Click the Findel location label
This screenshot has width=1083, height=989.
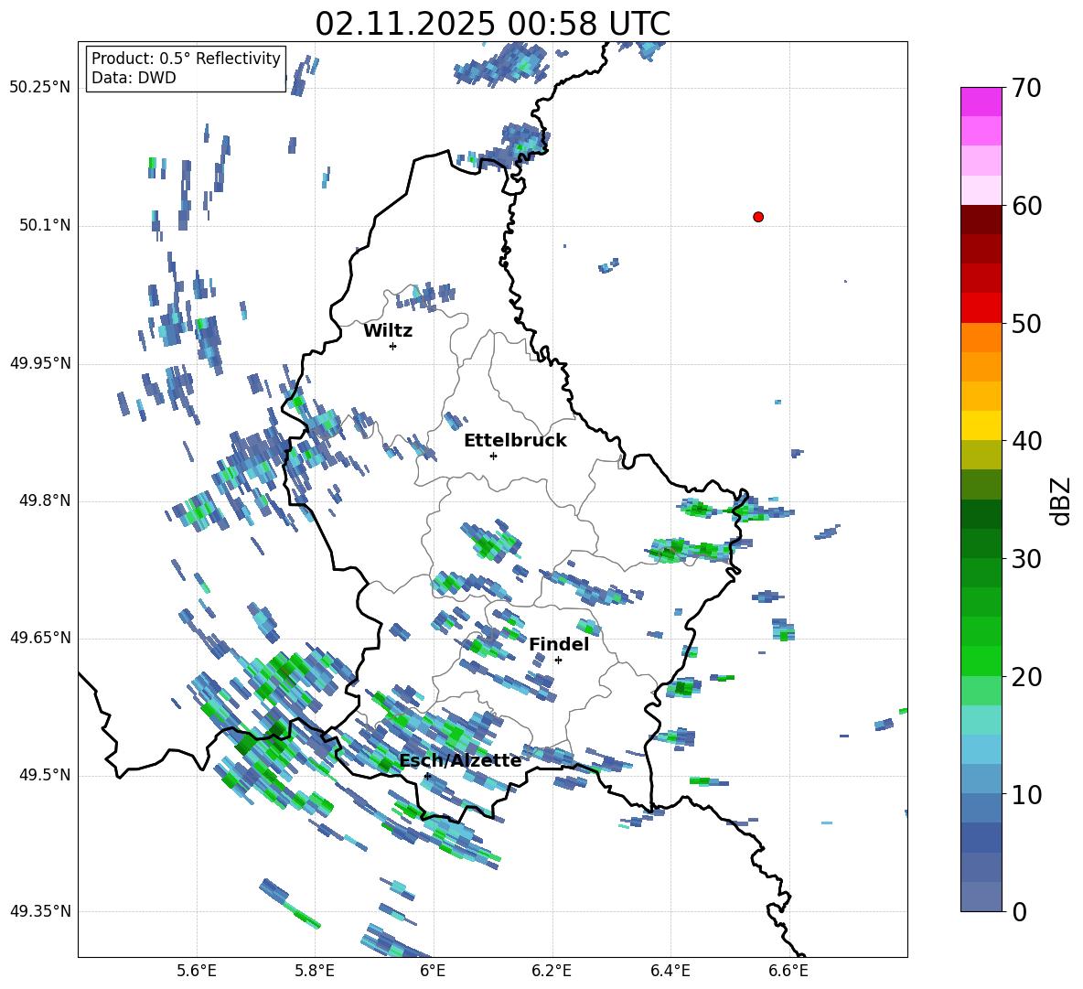(x=559, y=644)
